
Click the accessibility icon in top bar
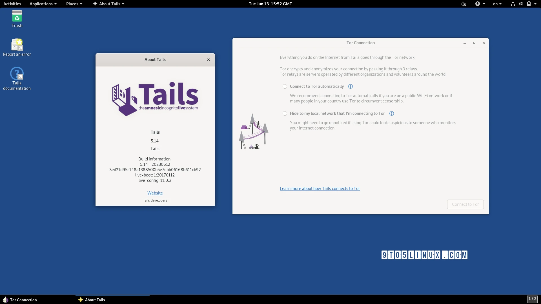[x=478, y=4]
